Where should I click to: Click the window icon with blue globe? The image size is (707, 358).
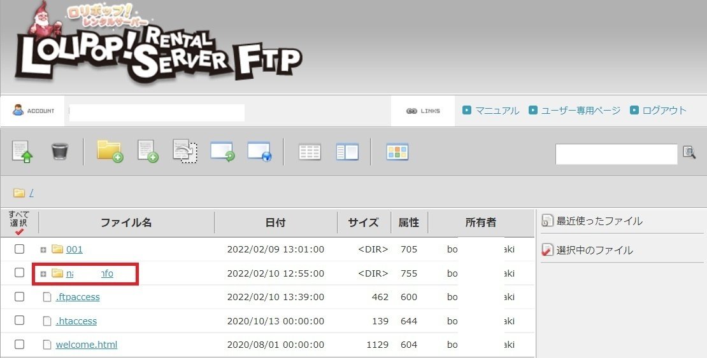[259, 152]
